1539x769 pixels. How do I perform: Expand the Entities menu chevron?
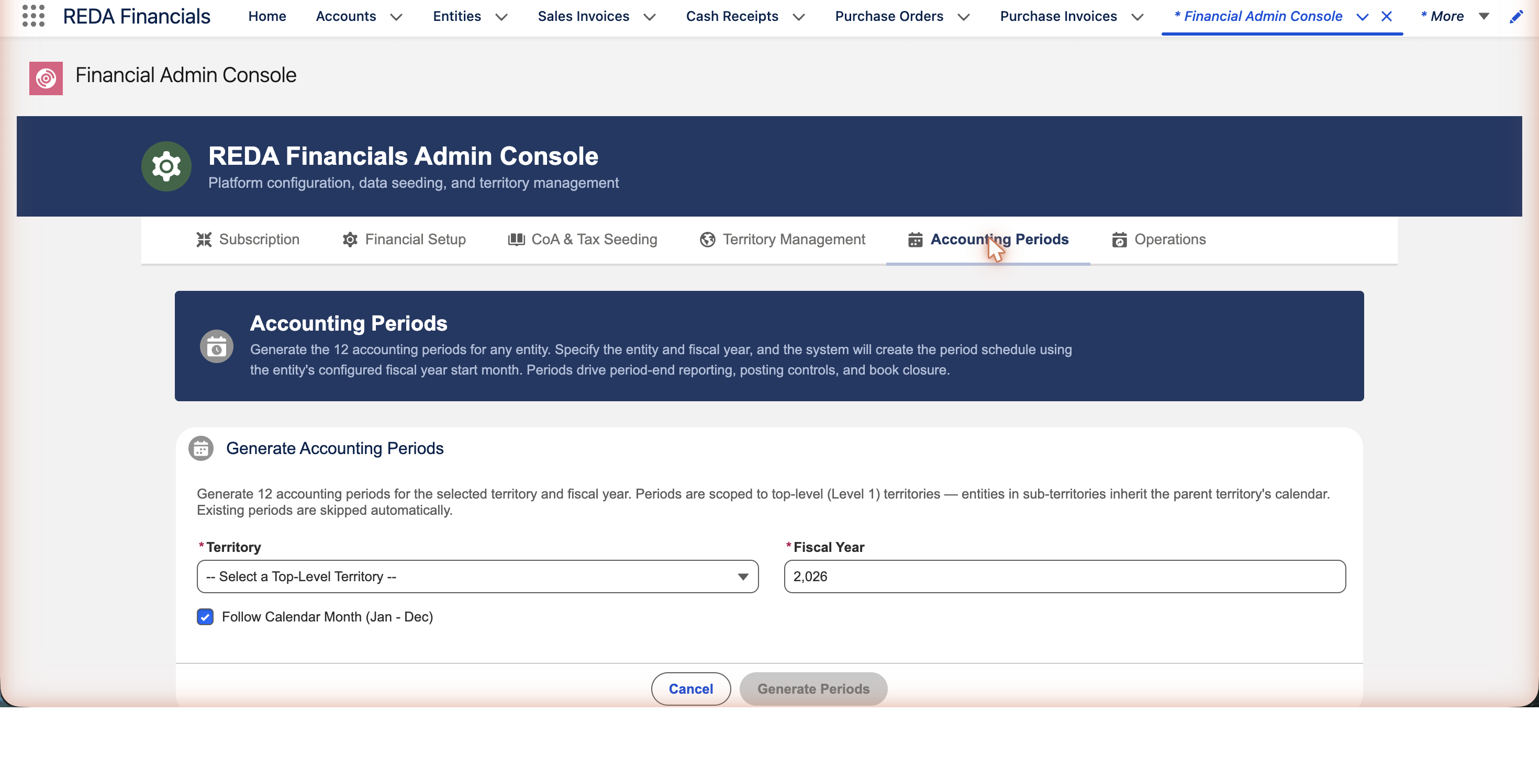[502, 17]
